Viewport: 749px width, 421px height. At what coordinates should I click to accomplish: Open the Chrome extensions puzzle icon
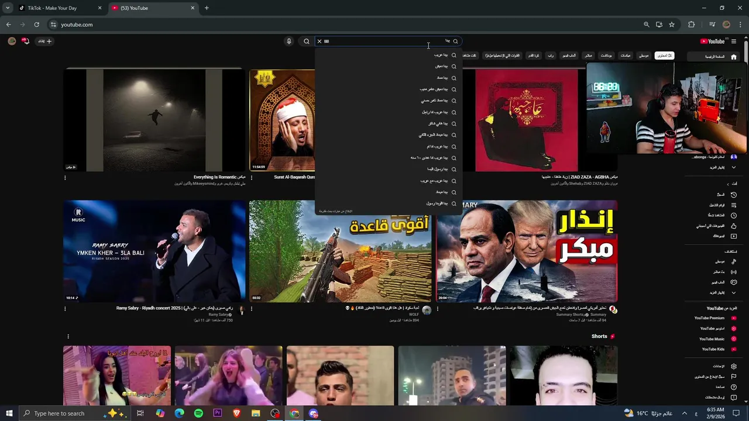(x=692, y=25)
